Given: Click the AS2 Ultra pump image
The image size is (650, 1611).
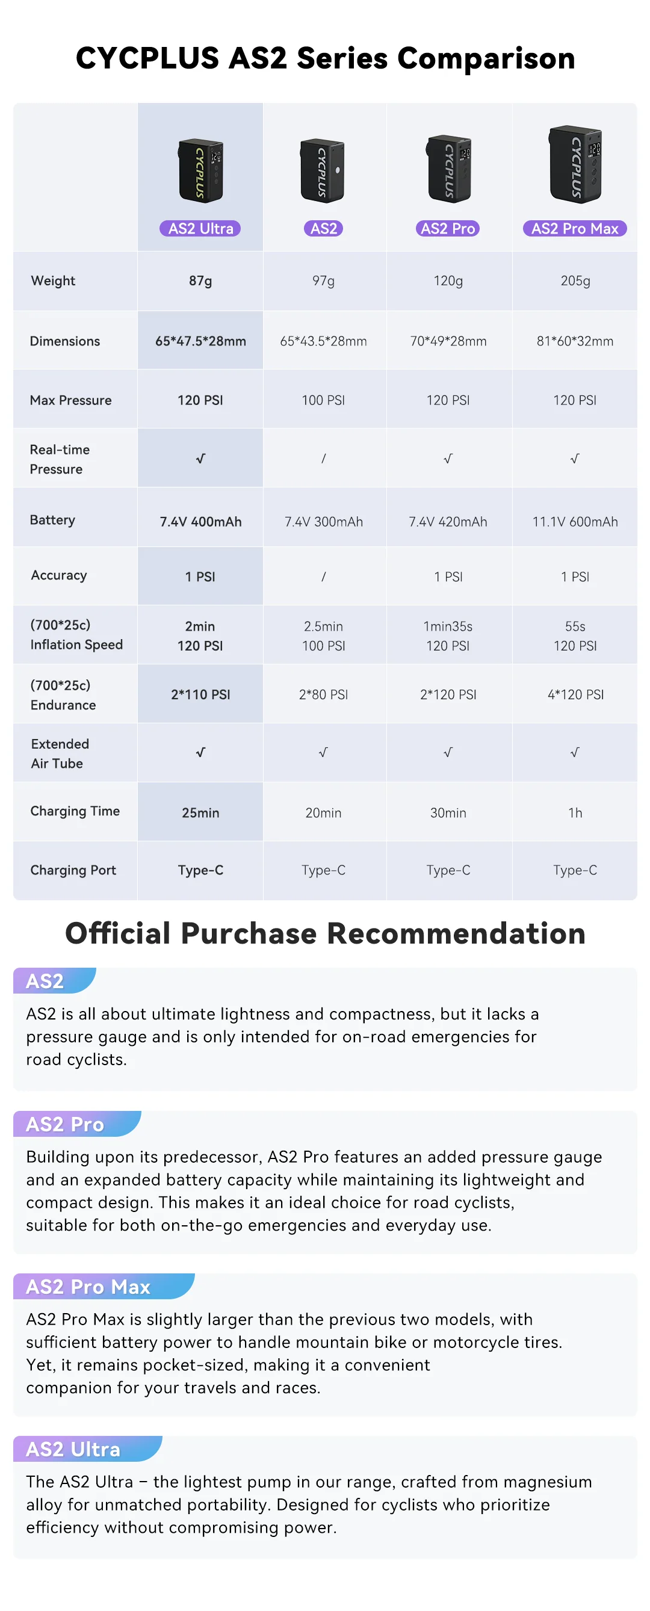Looking at the screenshot, I should click(x=200, y=170).
